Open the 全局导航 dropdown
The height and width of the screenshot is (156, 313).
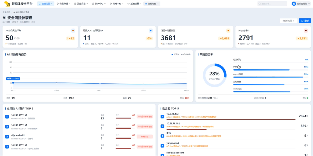pyautogui.click(x=152, y=4)
